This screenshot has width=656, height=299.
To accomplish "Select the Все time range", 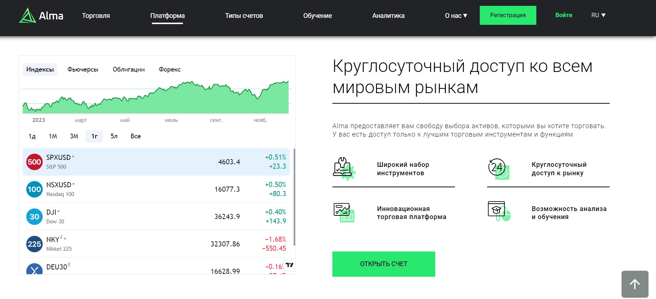I will (x=136, y=136).
